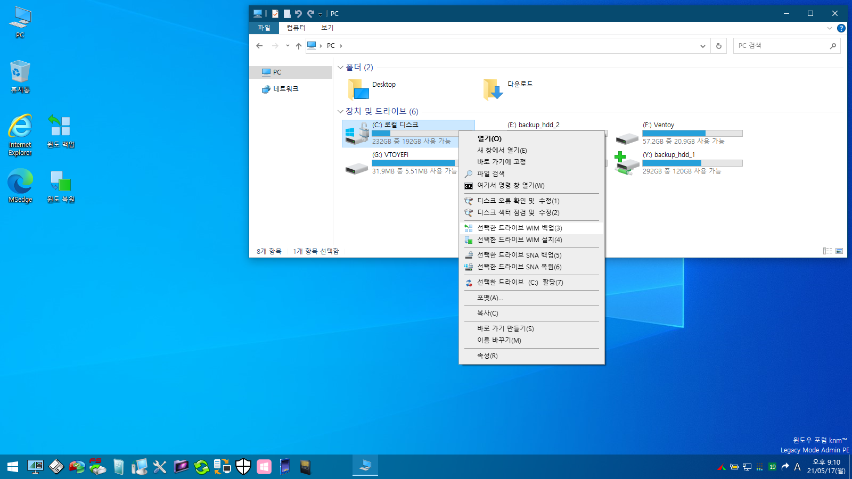This screenshot has height=479, width=852.
Task: Switch to the 보기 ribbon tab
Action: (x=327, y=28)
